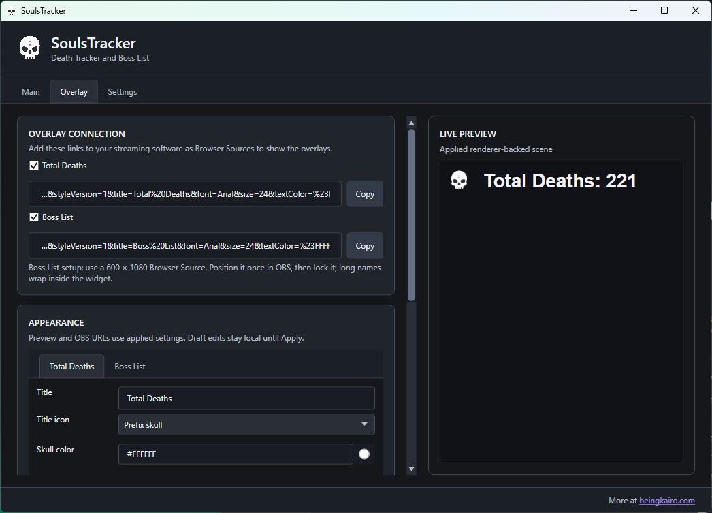Image resolution: width=712 pixels, height=513 pixels.
Task: Click the vertical scrollbar thumb
Action: 411,215
